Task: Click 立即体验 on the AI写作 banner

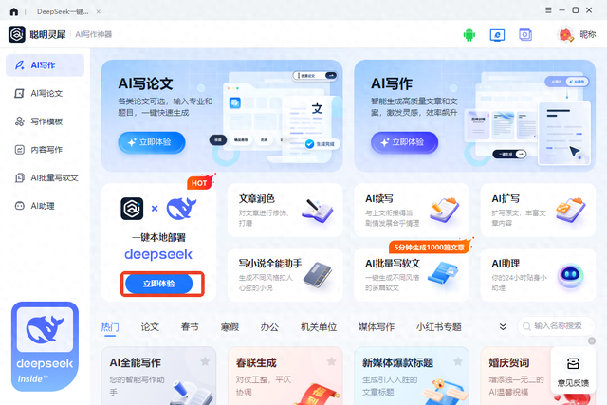Action: point(405,142)
